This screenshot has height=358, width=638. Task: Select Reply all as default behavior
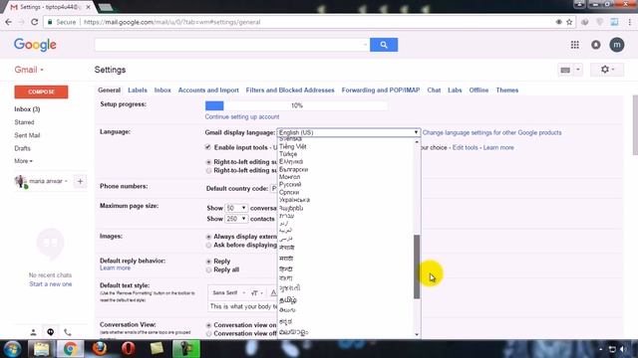point(208,269)
